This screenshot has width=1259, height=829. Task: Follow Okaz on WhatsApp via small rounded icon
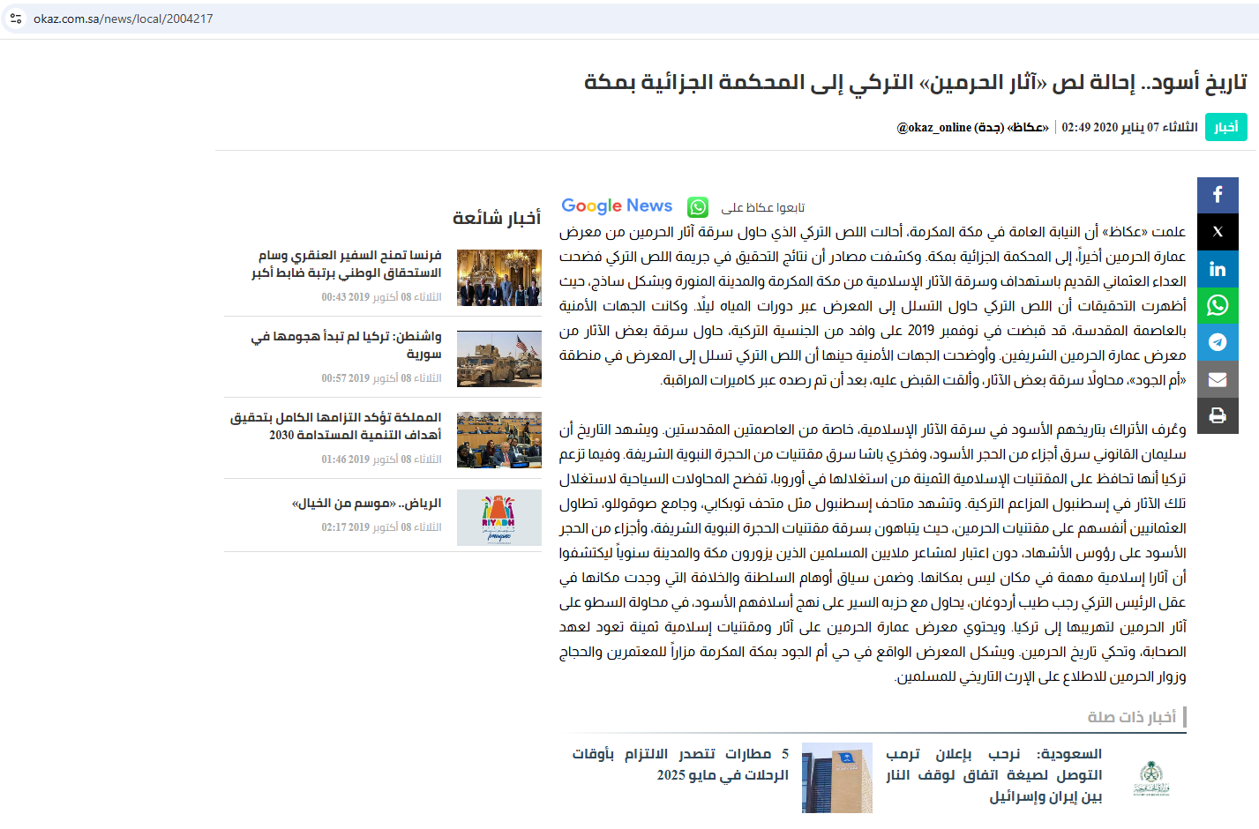[698, 207]
